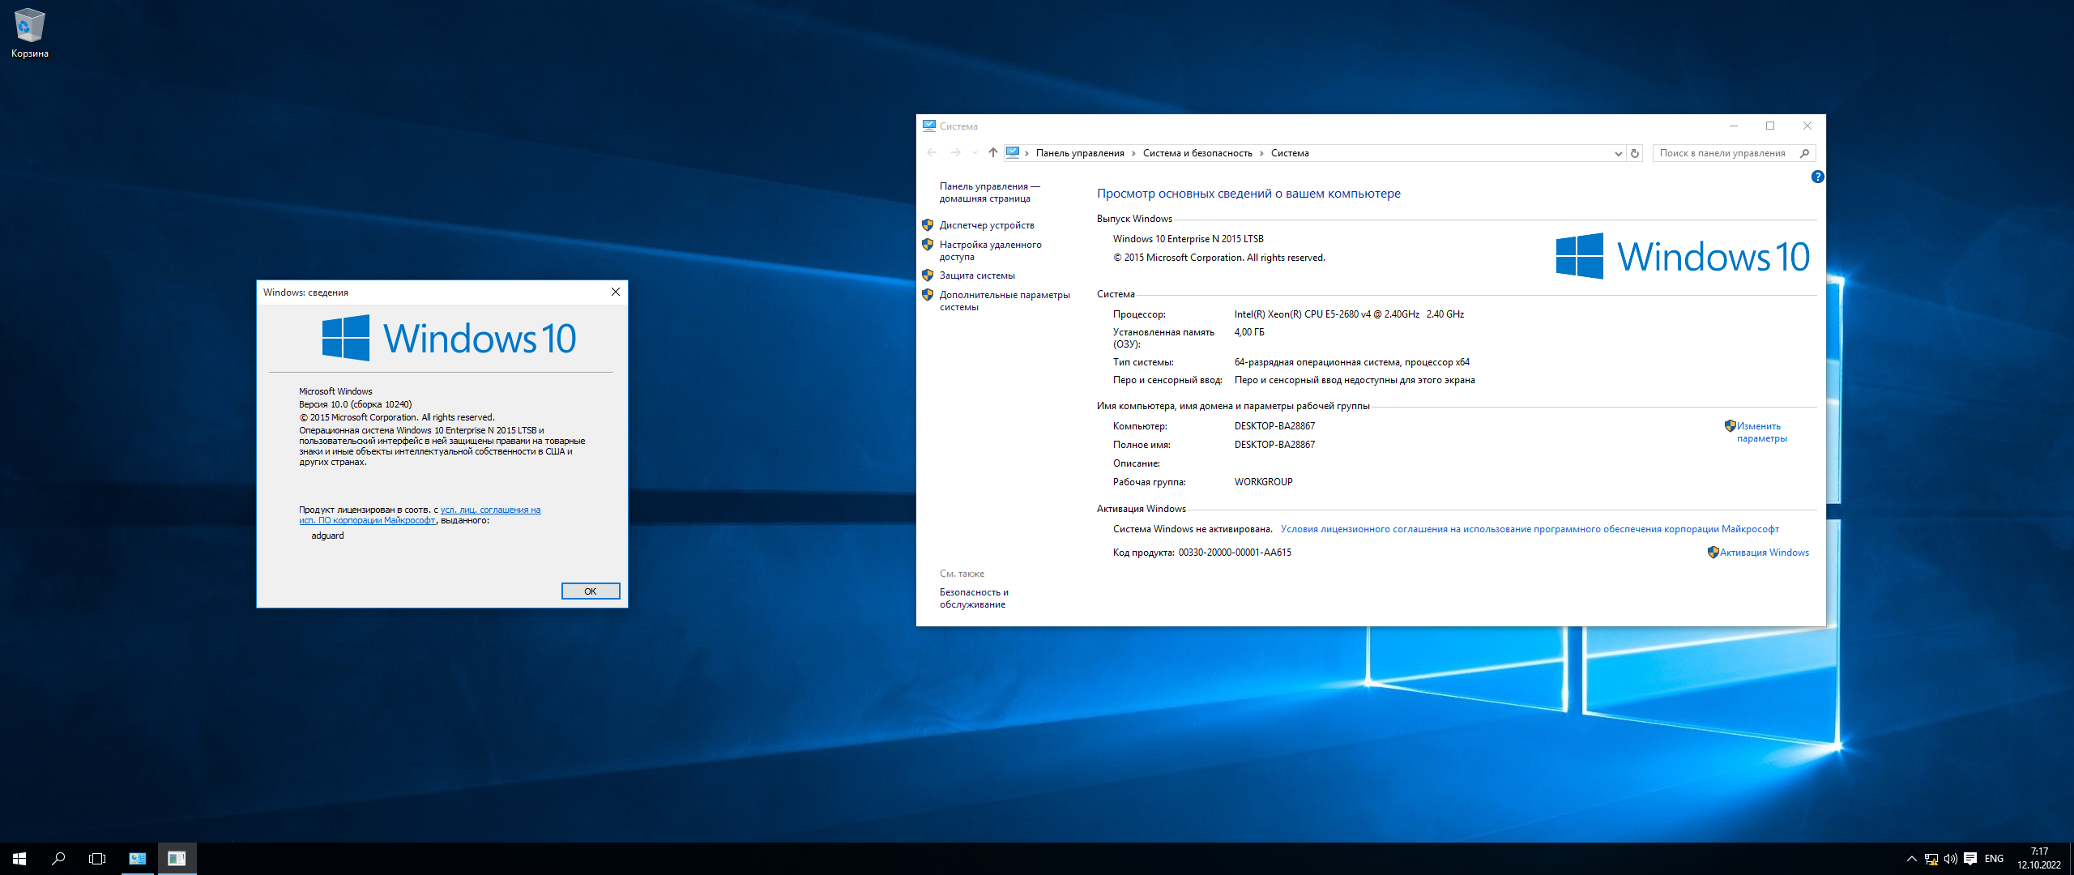Open blue help question mark
The image size is (2074, 875).
coord(1818,177)
